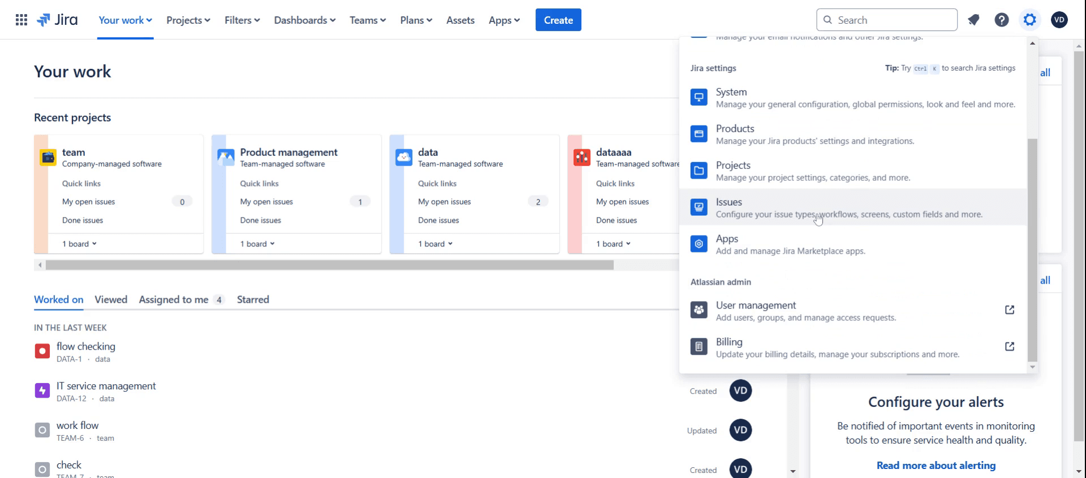Click the dataaaa project avatar icon

click(581, 157)
